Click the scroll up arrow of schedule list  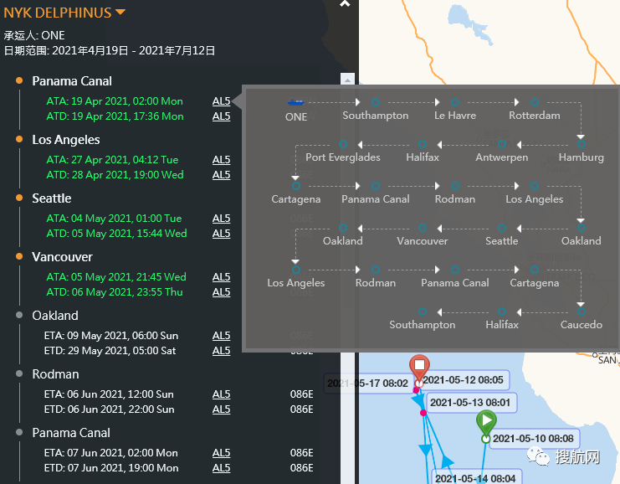[x=348, y=80]
